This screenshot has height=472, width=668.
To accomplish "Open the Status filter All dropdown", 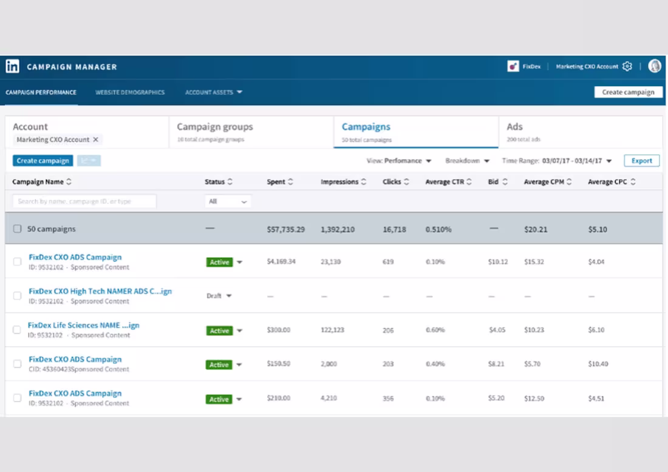I will coord(228,201).
